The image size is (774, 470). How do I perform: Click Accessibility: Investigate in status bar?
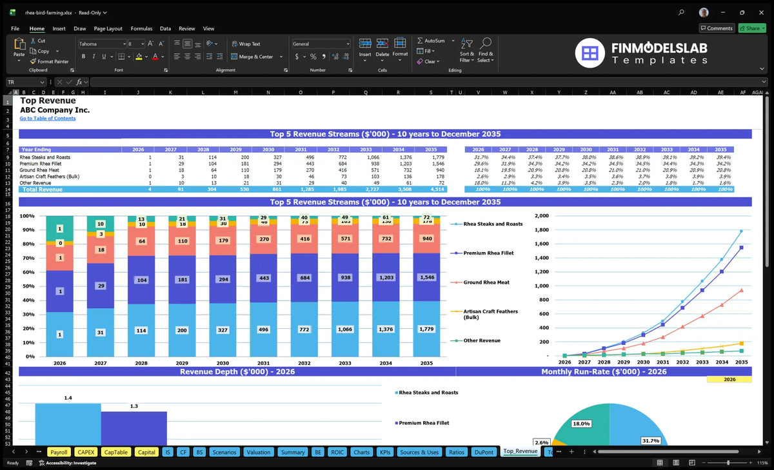coord(67,463)
